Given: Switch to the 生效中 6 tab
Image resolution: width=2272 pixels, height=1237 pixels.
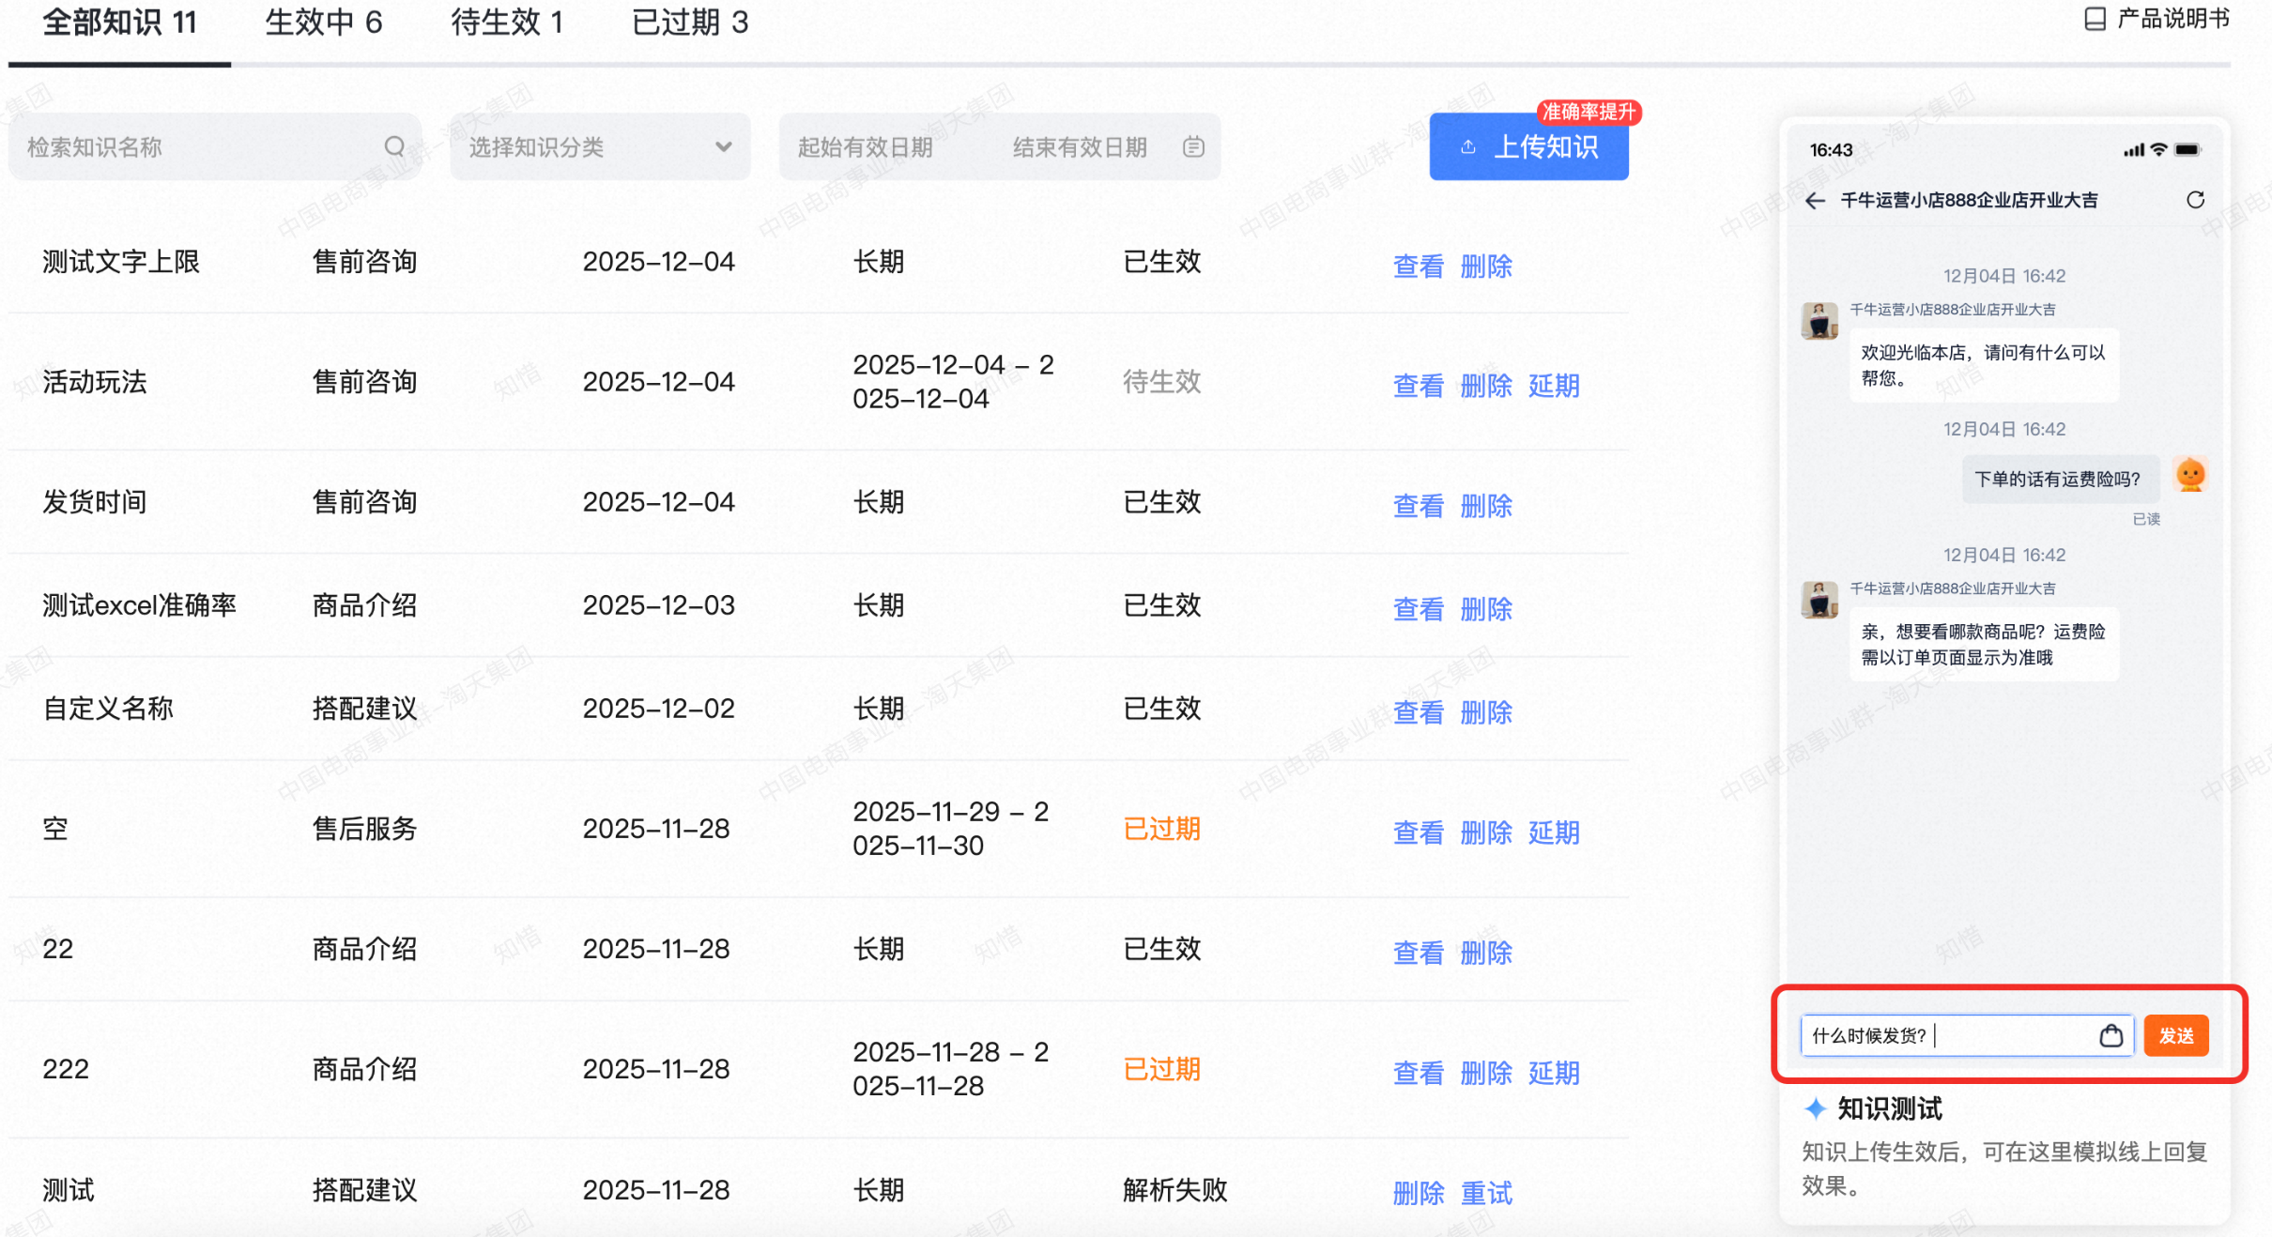Looking at the screenshot, I should pos(324,23).
